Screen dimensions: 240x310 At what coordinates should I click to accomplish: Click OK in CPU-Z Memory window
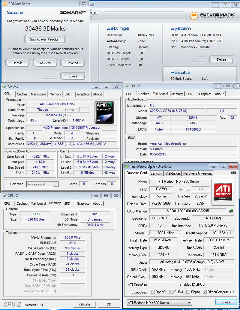109,304
